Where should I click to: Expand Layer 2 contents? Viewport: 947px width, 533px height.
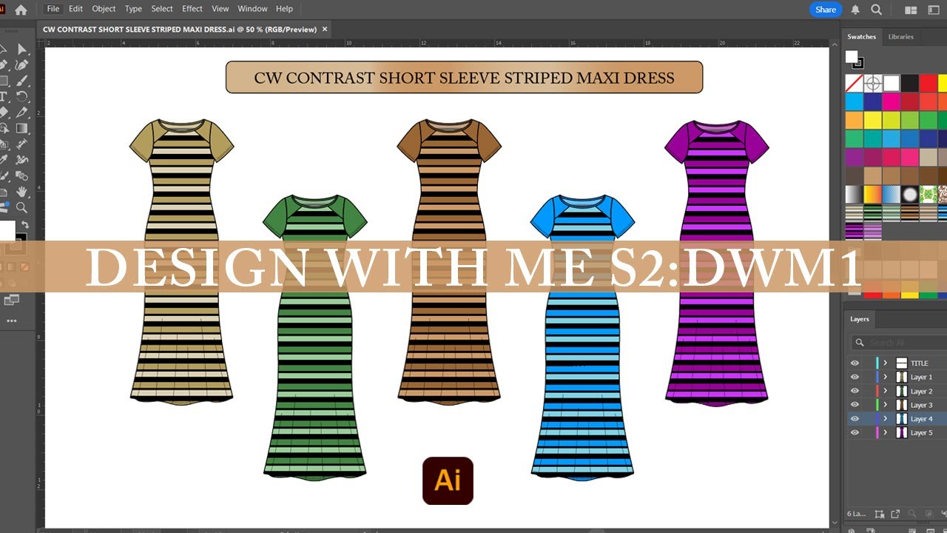(x=885, y=391)
